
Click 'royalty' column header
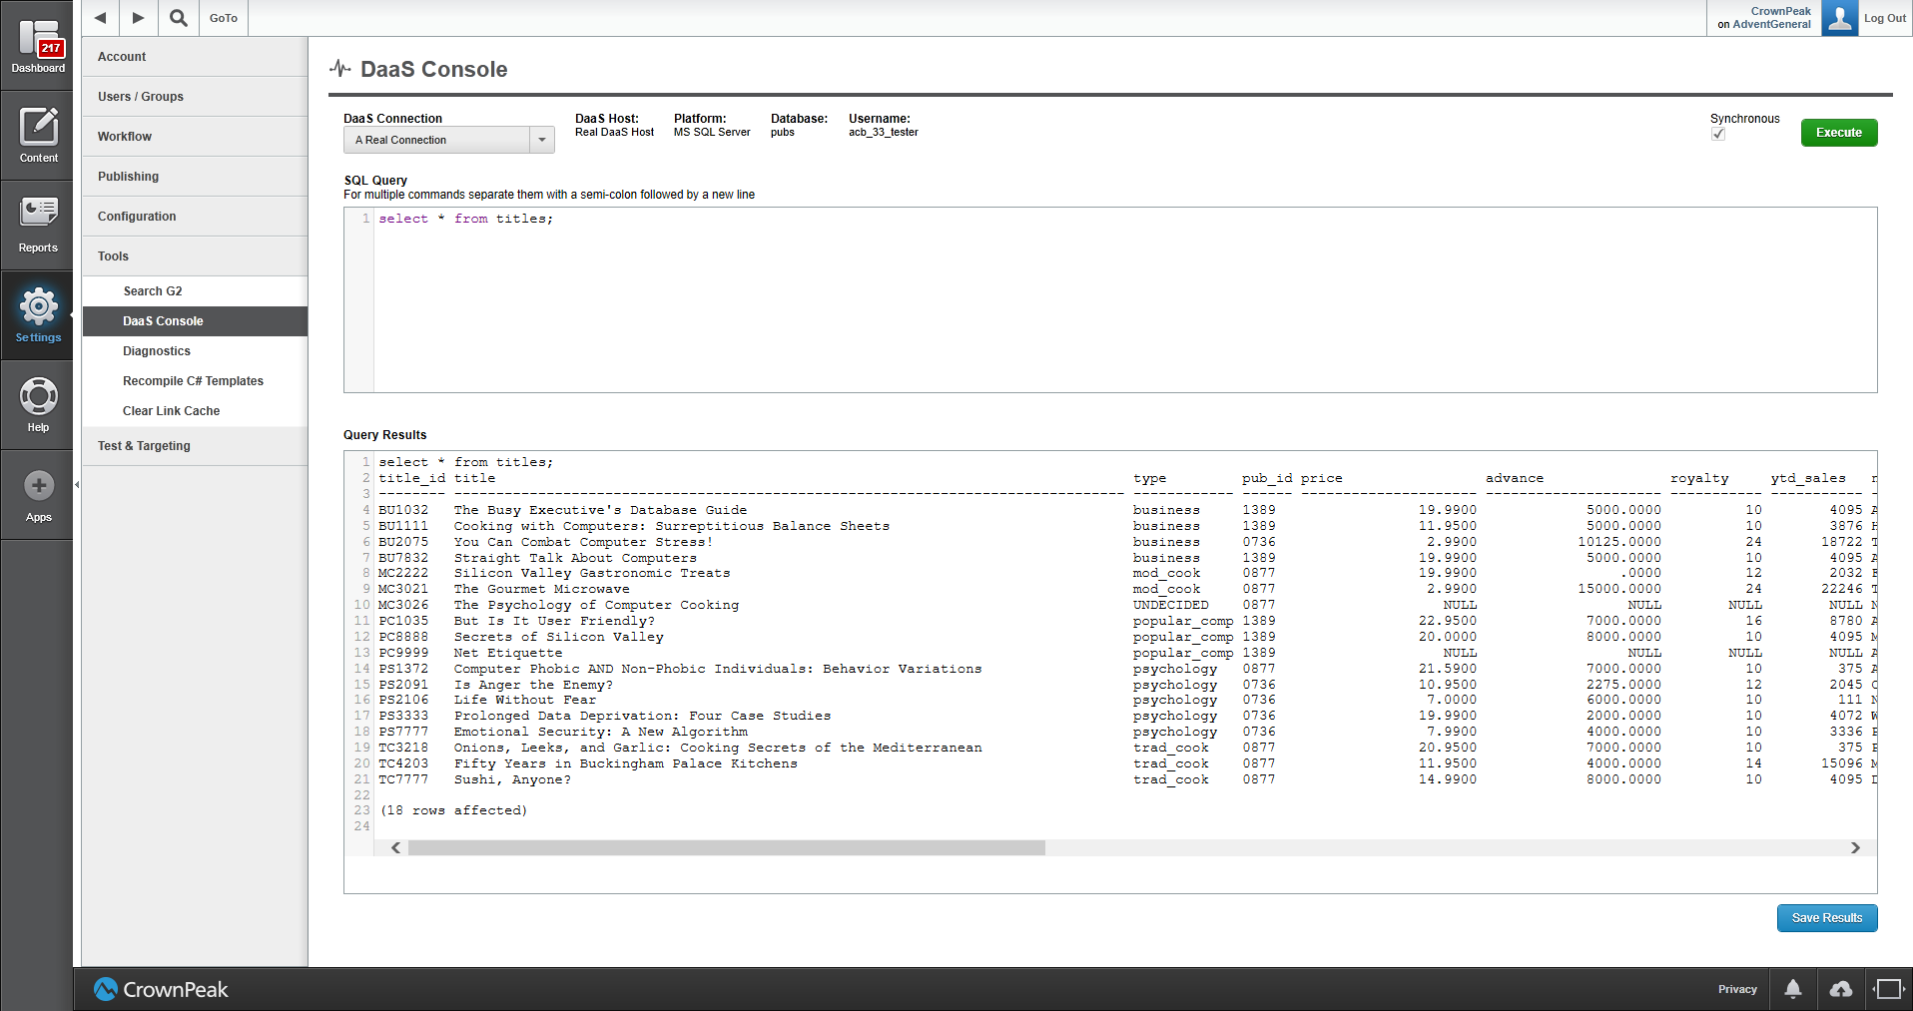(1699, 478)
